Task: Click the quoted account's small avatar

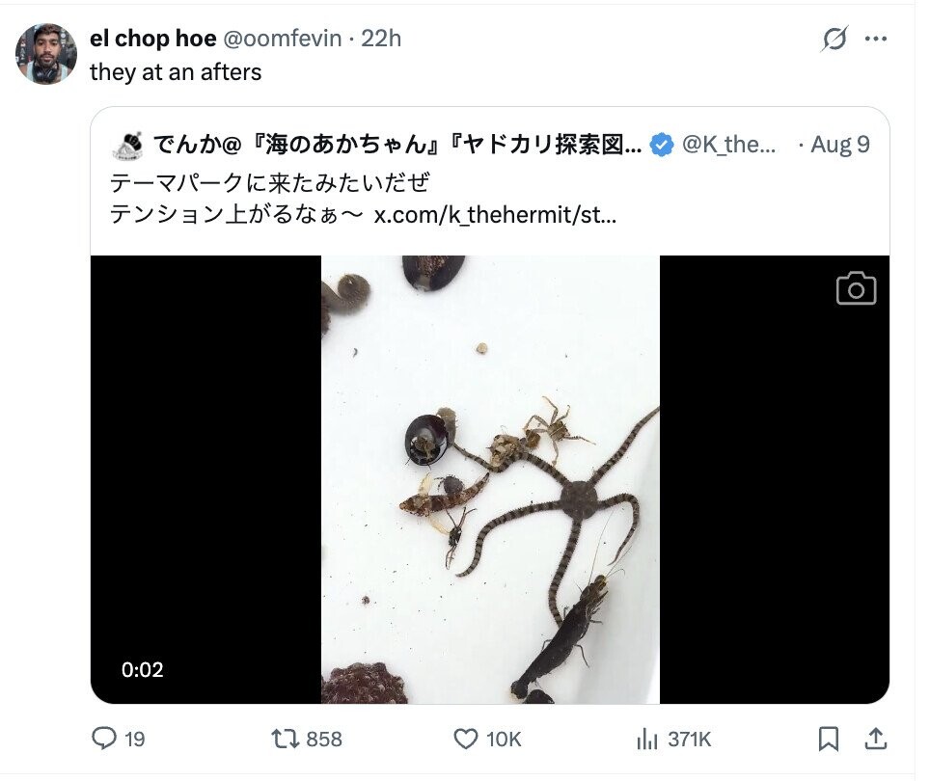Action: [127, 146]
